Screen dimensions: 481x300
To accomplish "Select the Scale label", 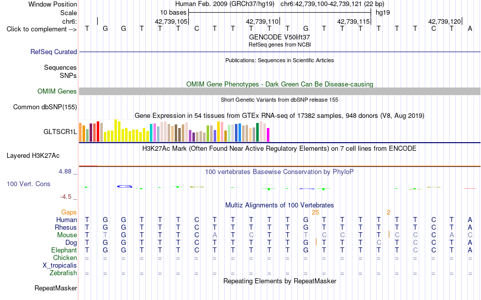I will (x=68, y=13).
